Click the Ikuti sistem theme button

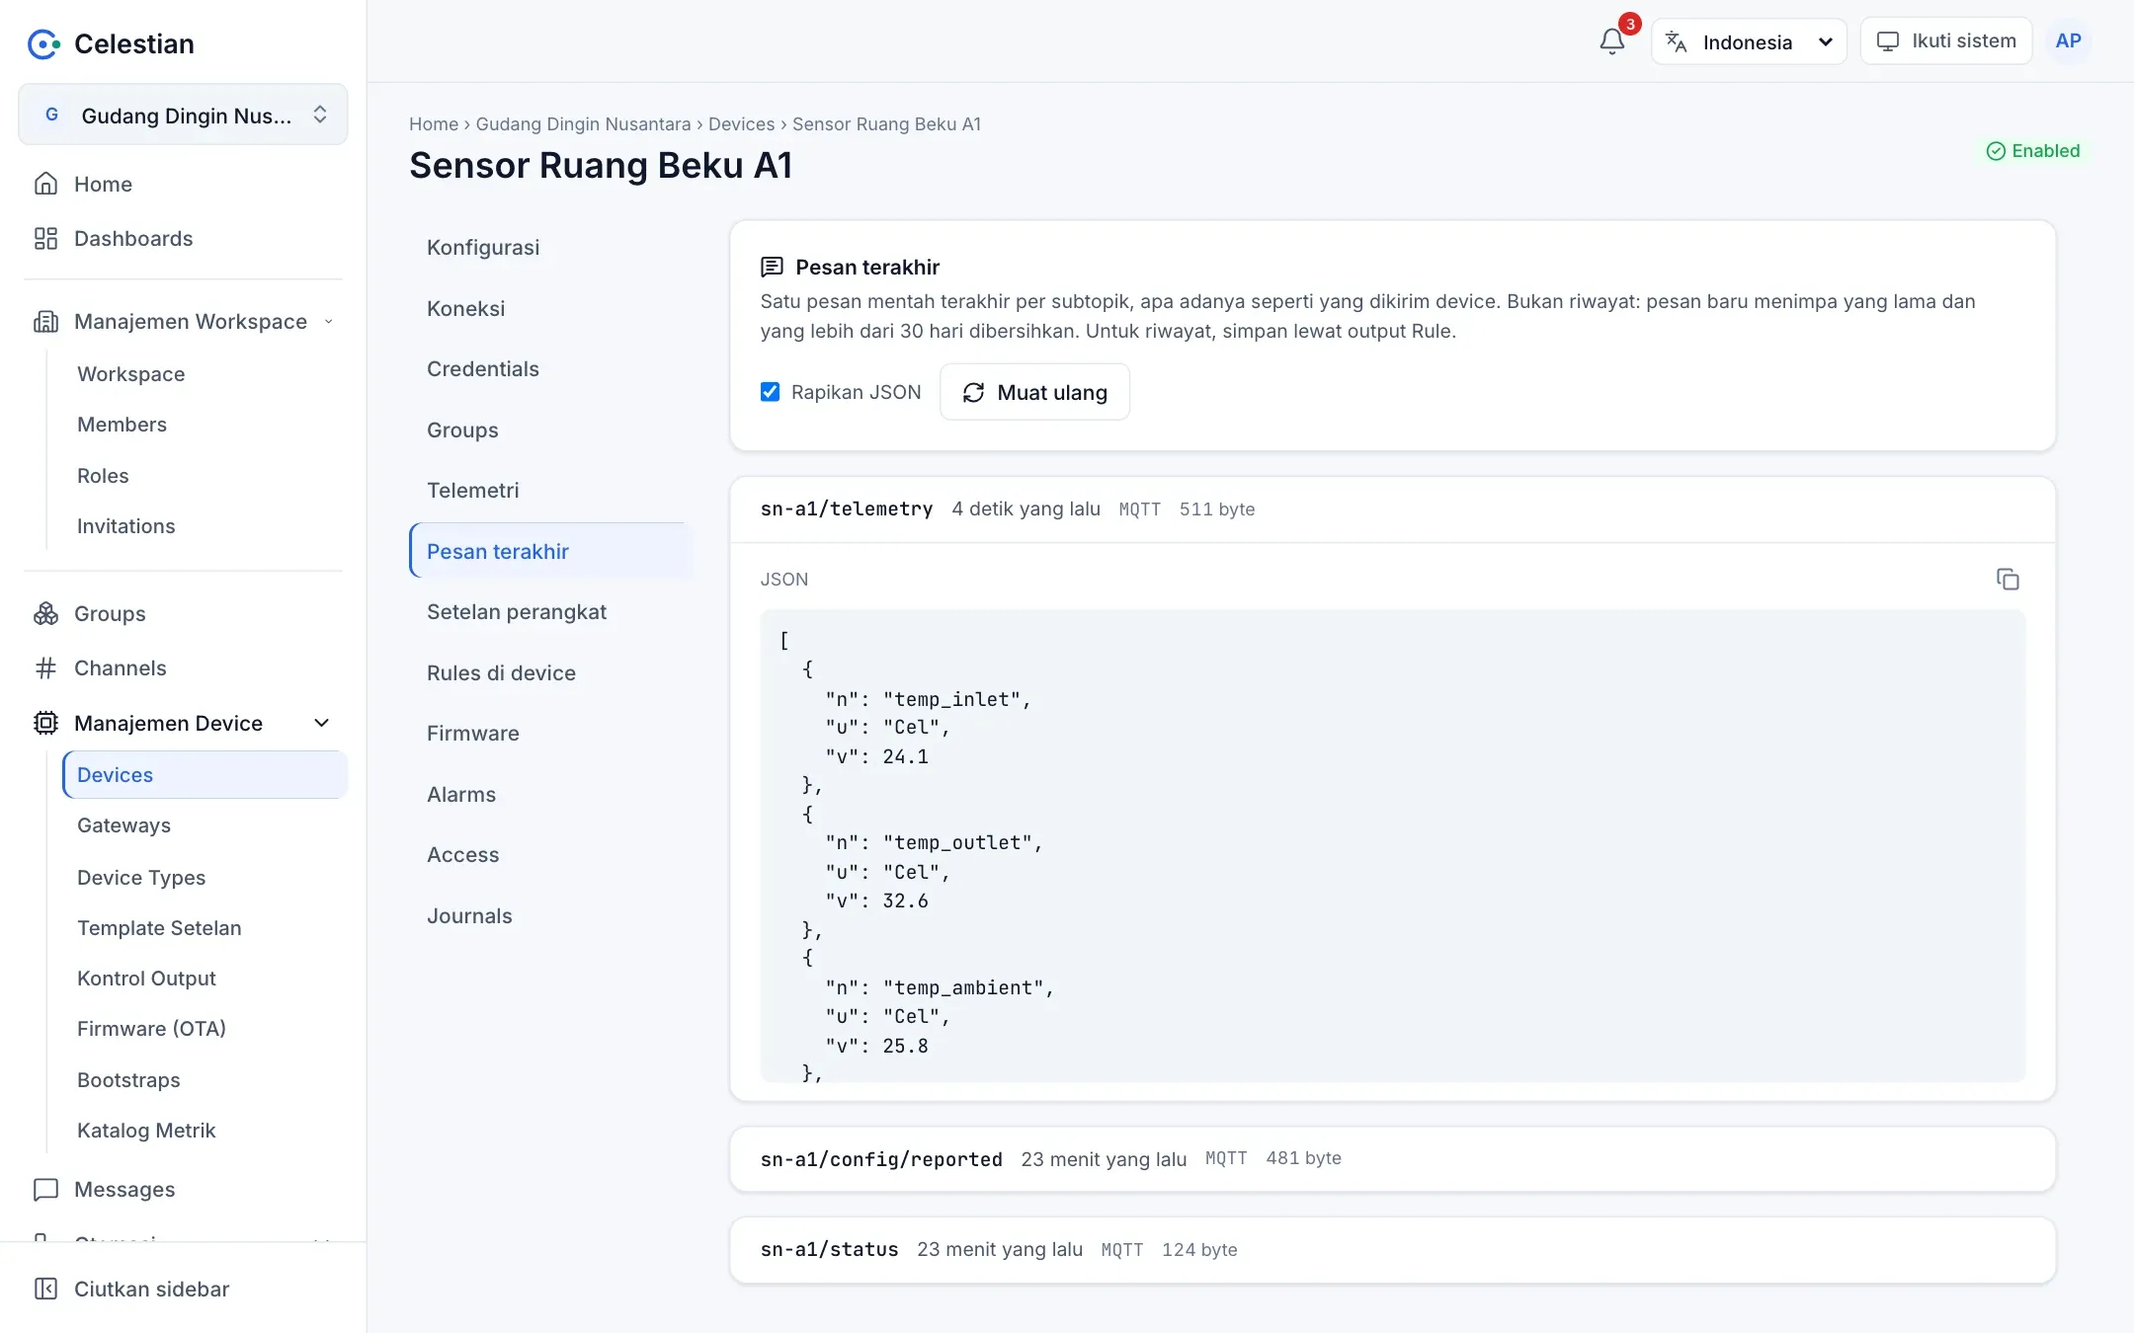(x=1945, y=41)
